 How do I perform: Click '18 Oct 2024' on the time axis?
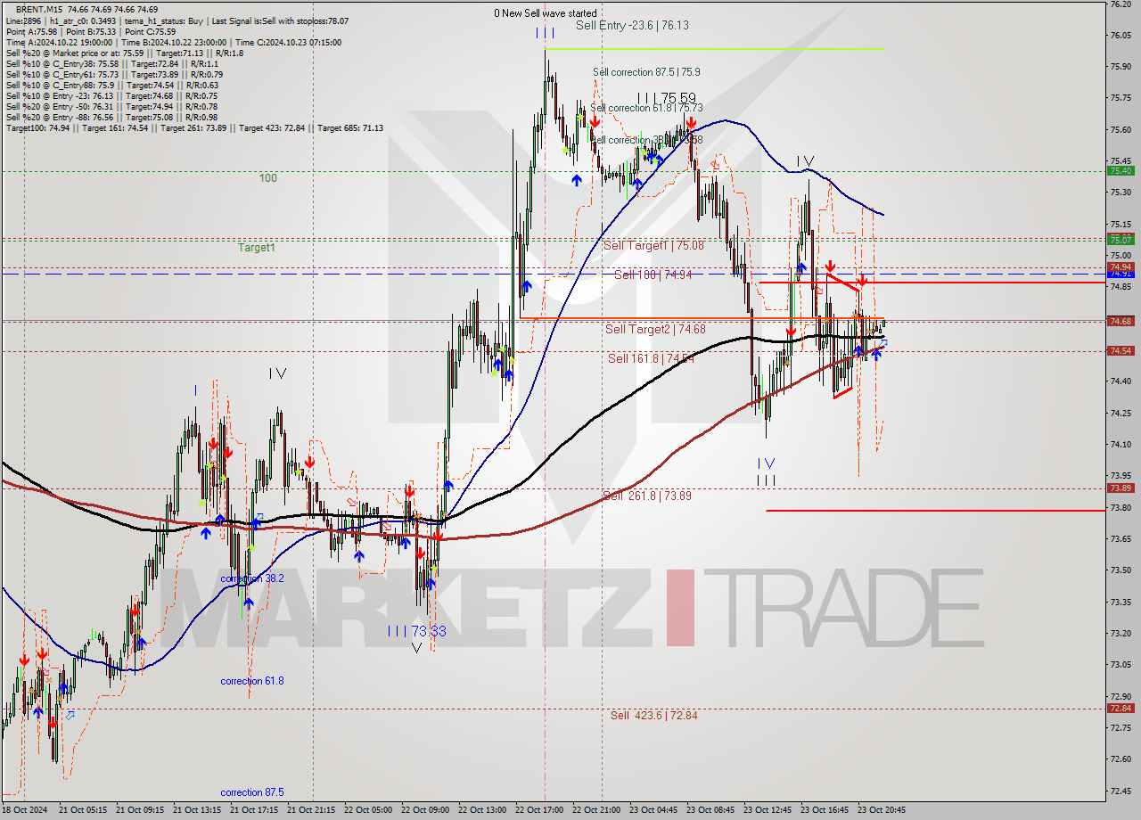[23, 810]
